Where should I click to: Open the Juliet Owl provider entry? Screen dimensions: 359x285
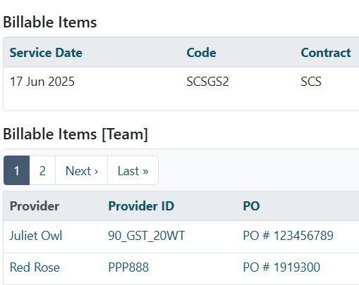pos(36,236)
